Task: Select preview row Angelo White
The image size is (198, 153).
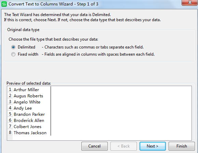Action: (x=27, y=102)
